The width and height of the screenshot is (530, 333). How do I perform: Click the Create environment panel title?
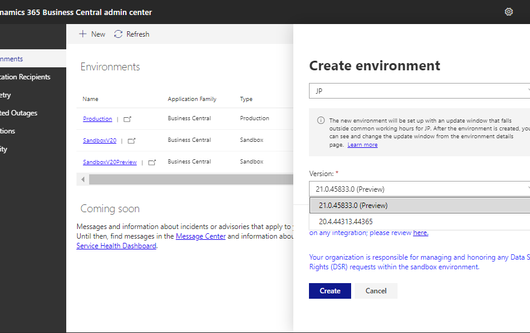click(375, 66)
